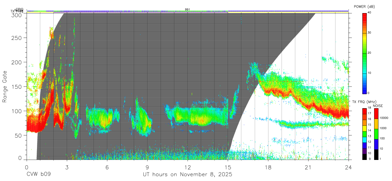Click the 1 label on noise scale
Image resolution: width=392 pixels, height=181 pixels.
pyautogui.click(x=381, y=159)
